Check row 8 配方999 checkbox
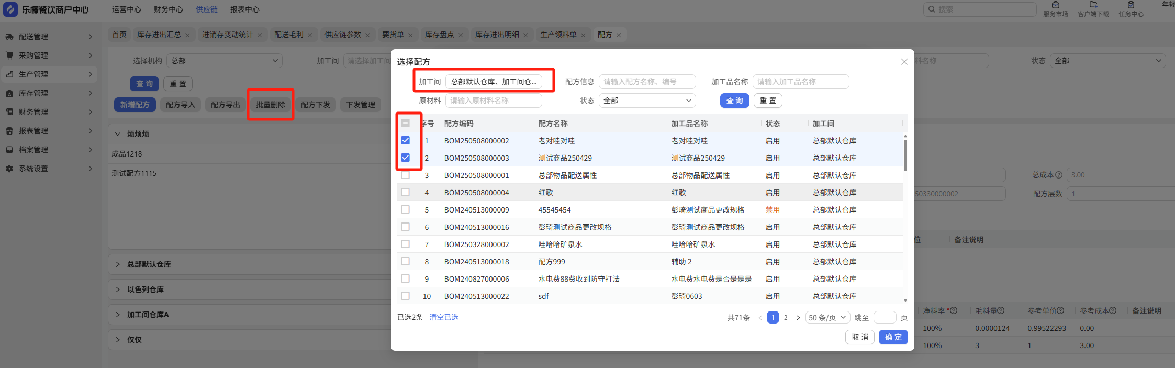The image size is (1175, 368). coord(405,261)
